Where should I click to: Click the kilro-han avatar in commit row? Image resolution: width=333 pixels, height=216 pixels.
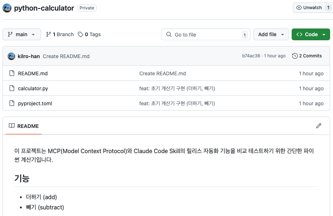(x=11, y=56)
